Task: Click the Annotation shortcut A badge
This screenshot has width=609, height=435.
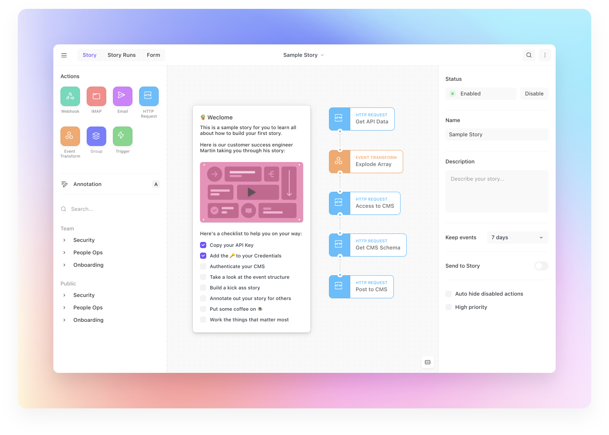Action: (x=156, y=184)
